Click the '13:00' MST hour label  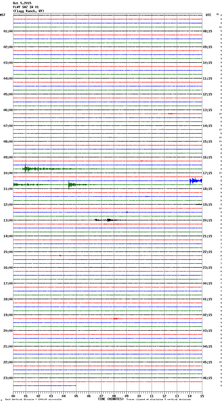[8, 220]
